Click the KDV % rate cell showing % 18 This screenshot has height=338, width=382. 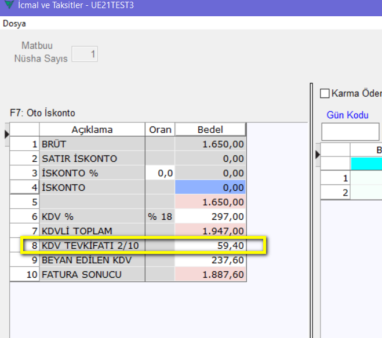(x=160, y=216)
